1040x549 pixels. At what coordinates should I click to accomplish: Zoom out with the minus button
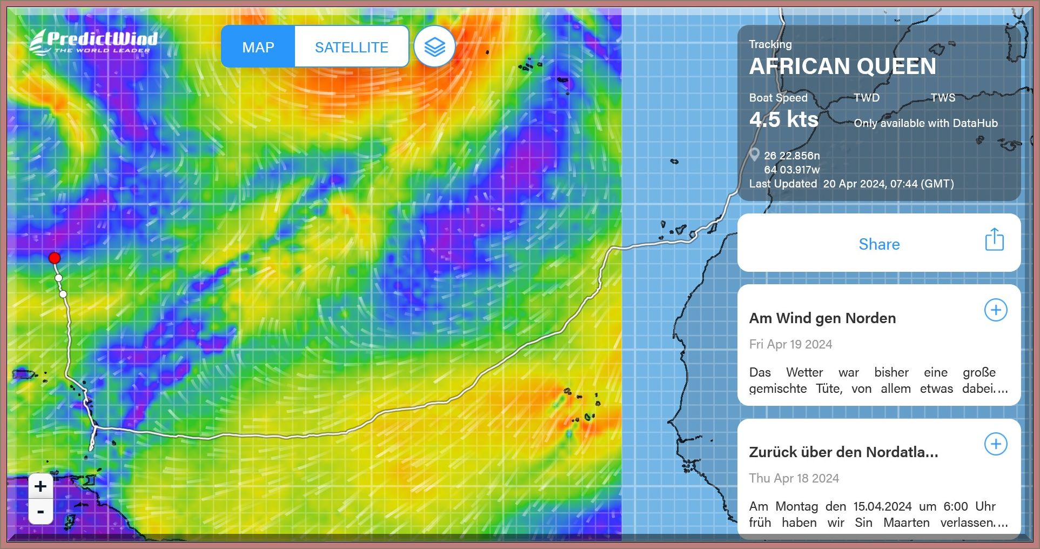(41, 511)
